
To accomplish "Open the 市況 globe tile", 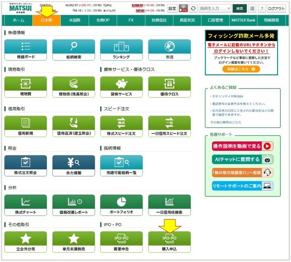I will [170, 50].
